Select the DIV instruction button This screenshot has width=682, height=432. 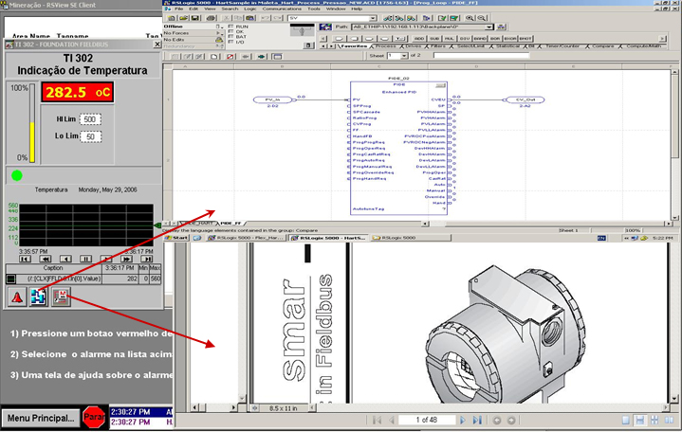tap(465, 39)
